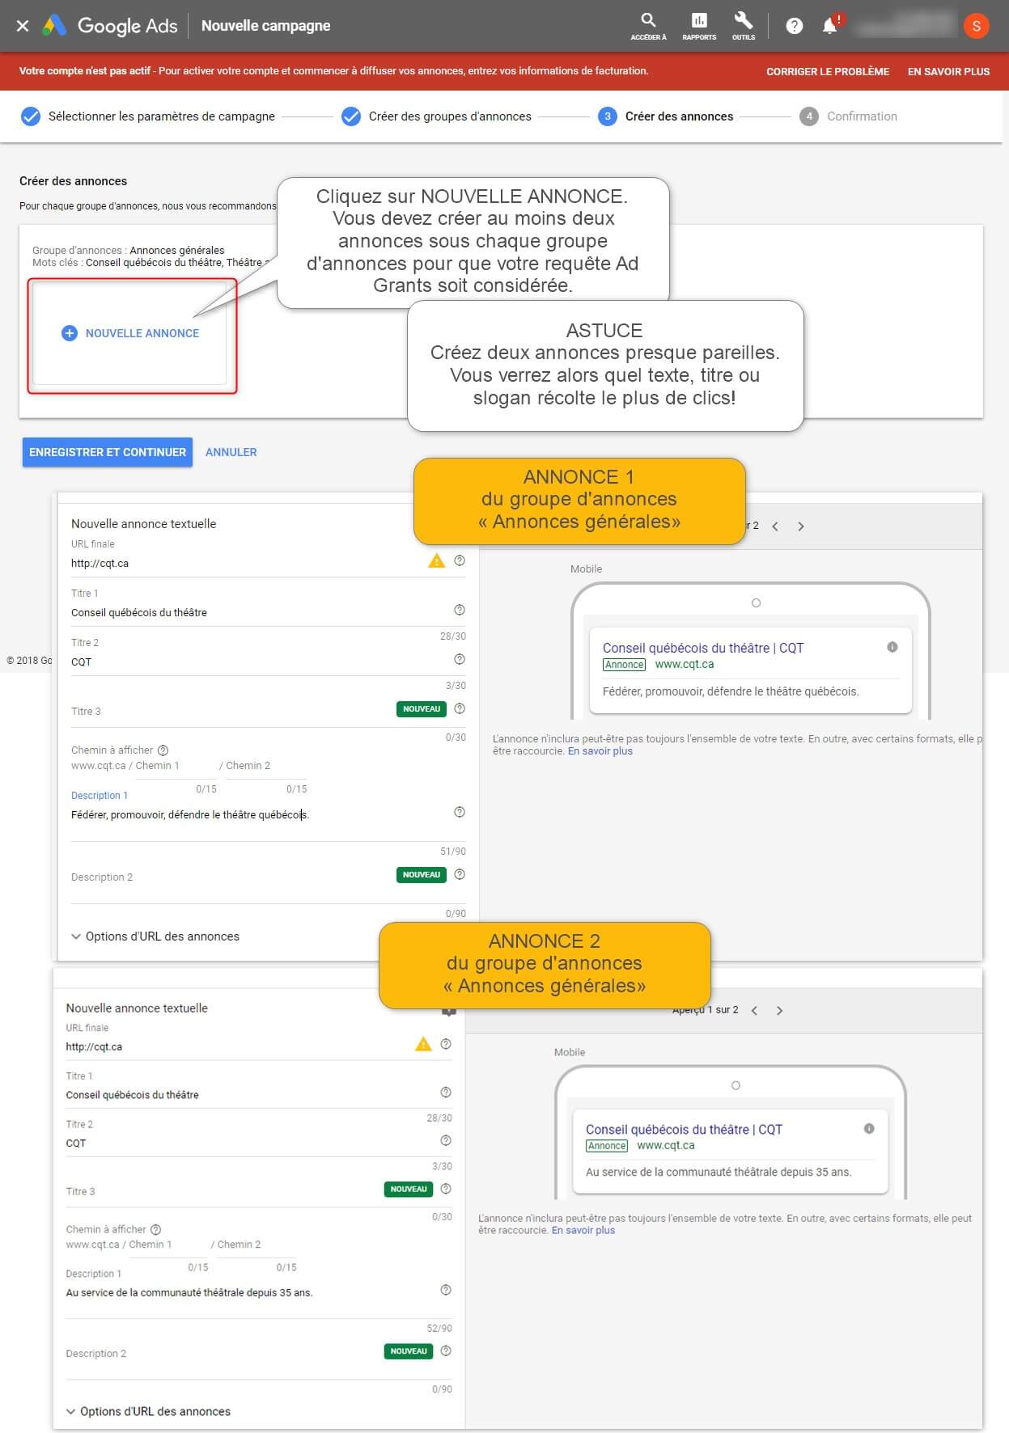Select step 4 Confirmation
Screen dimensions: 1009x1433
click(x=849, y=116)
